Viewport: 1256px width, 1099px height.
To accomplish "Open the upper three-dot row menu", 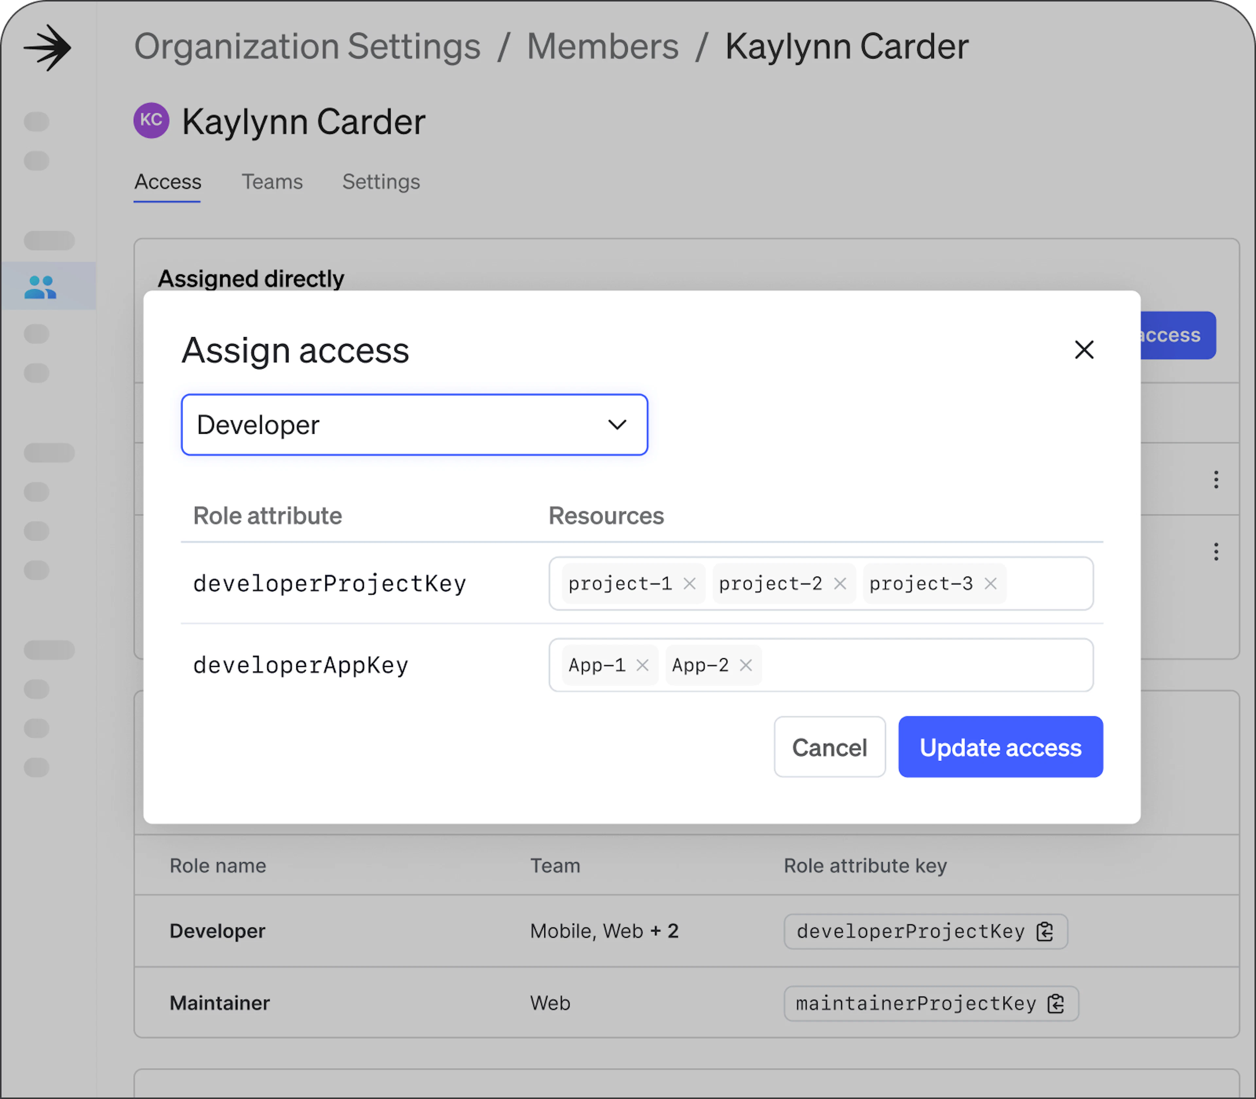I will 1215,479.
